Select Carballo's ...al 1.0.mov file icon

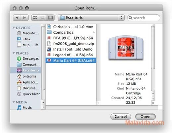[x=49, y=27]
